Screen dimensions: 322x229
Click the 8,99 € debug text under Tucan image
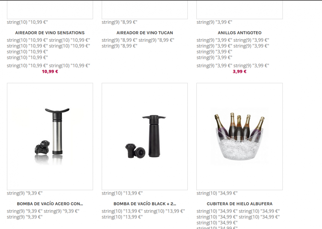coord(119,22)
